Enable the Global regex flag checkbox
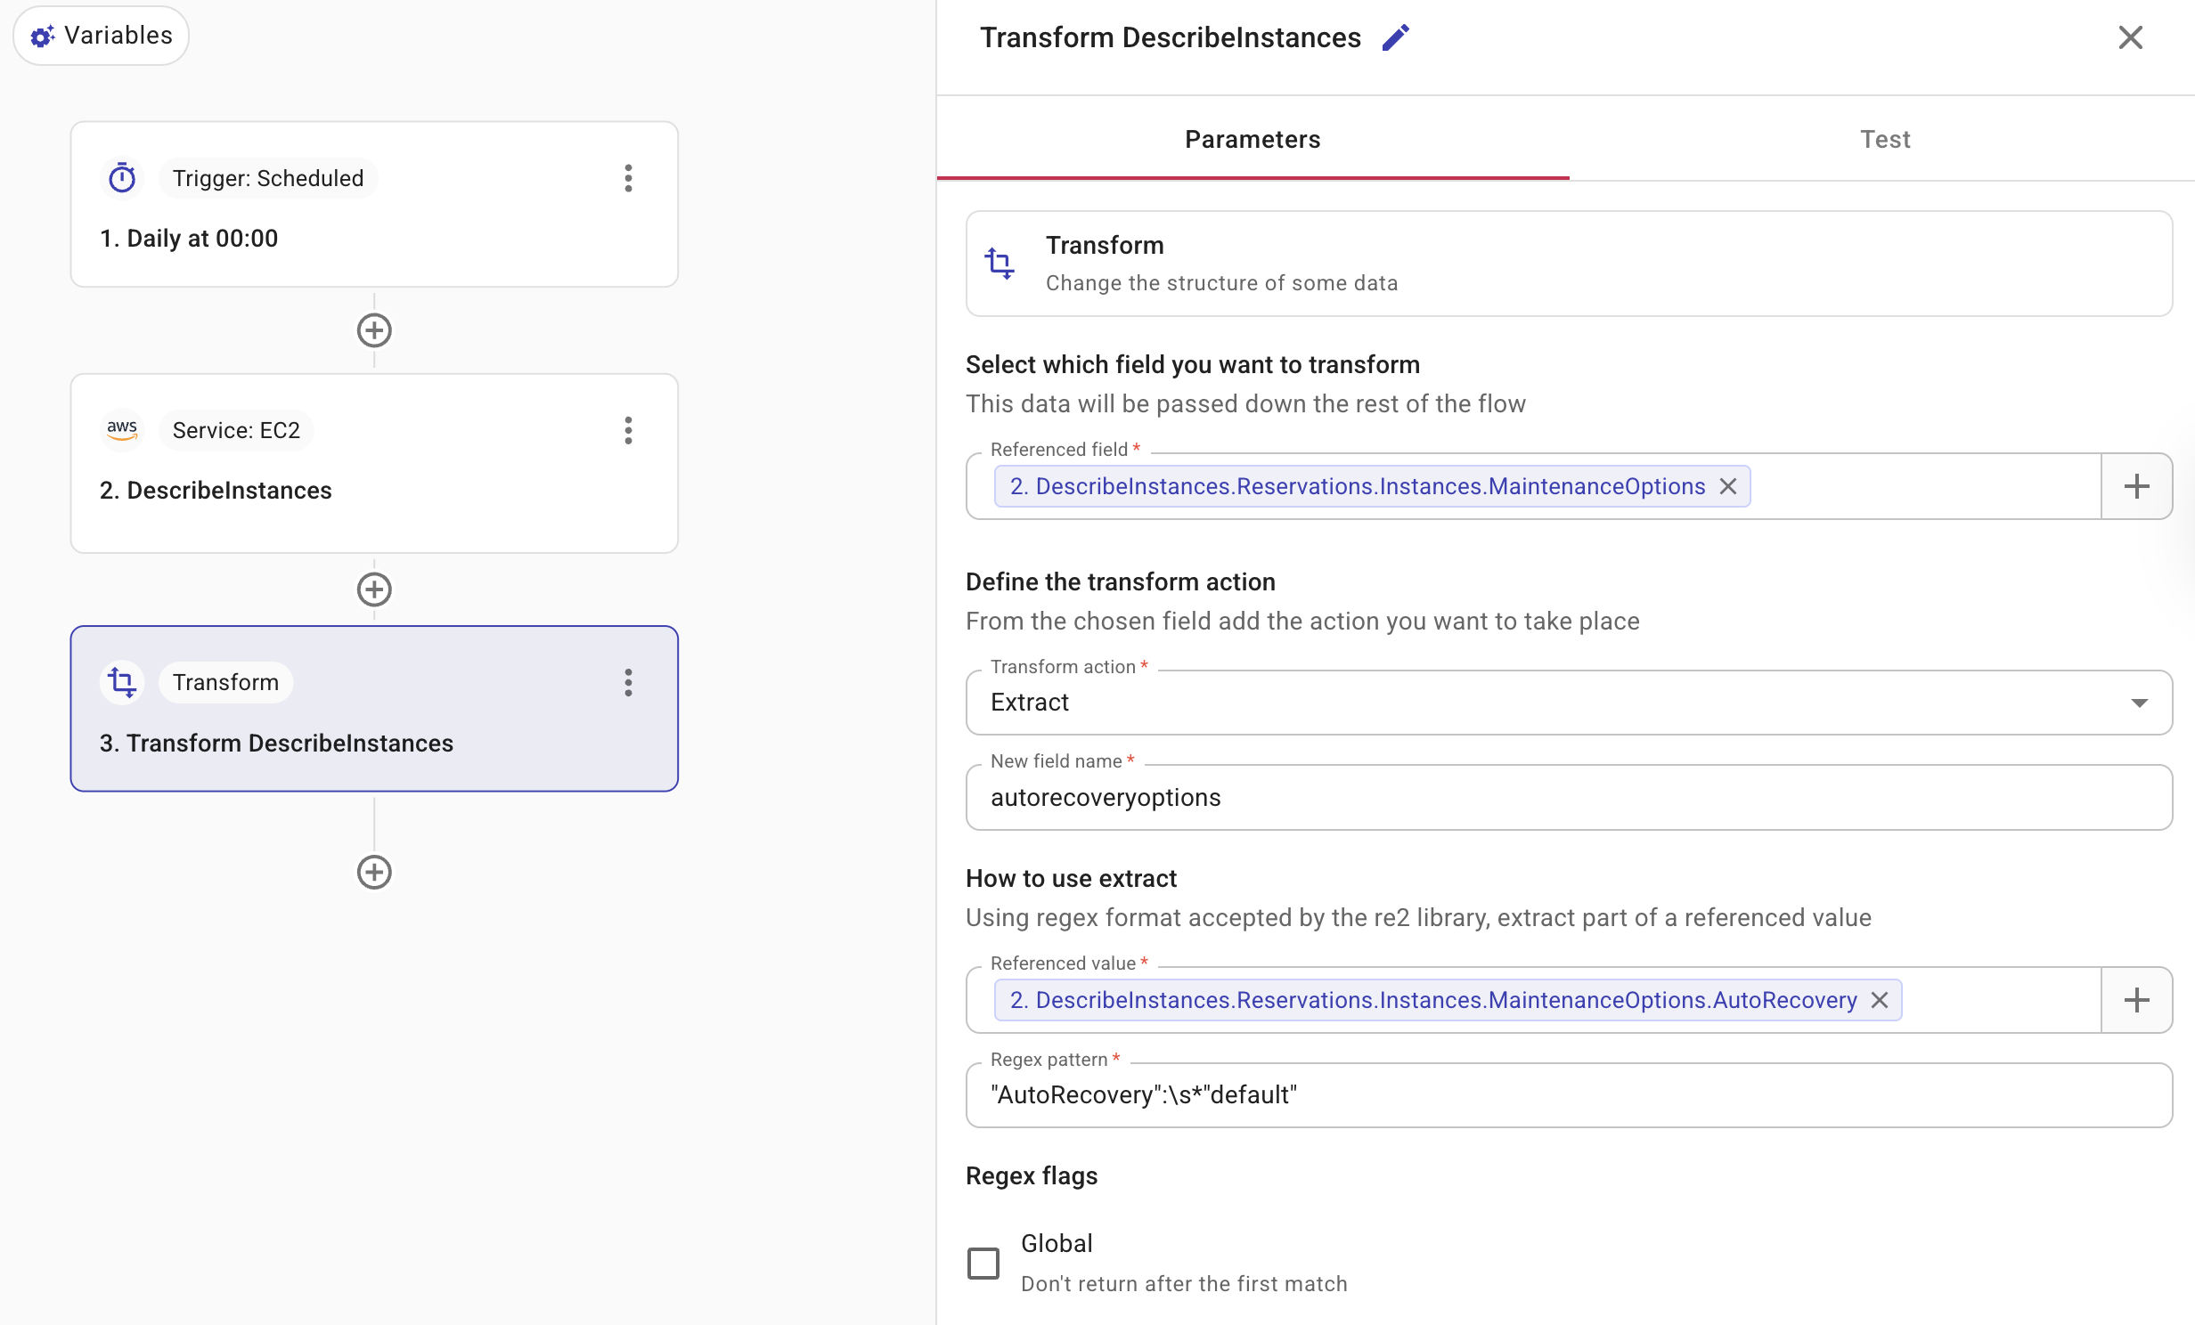 pyautogui.click(x=983, y=1263)
